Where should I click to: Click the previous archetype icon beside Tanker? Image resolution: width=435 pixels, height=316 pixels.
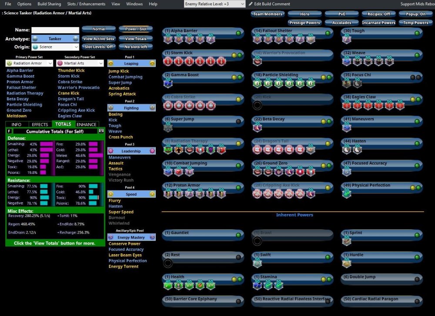[x=34, y=39]
